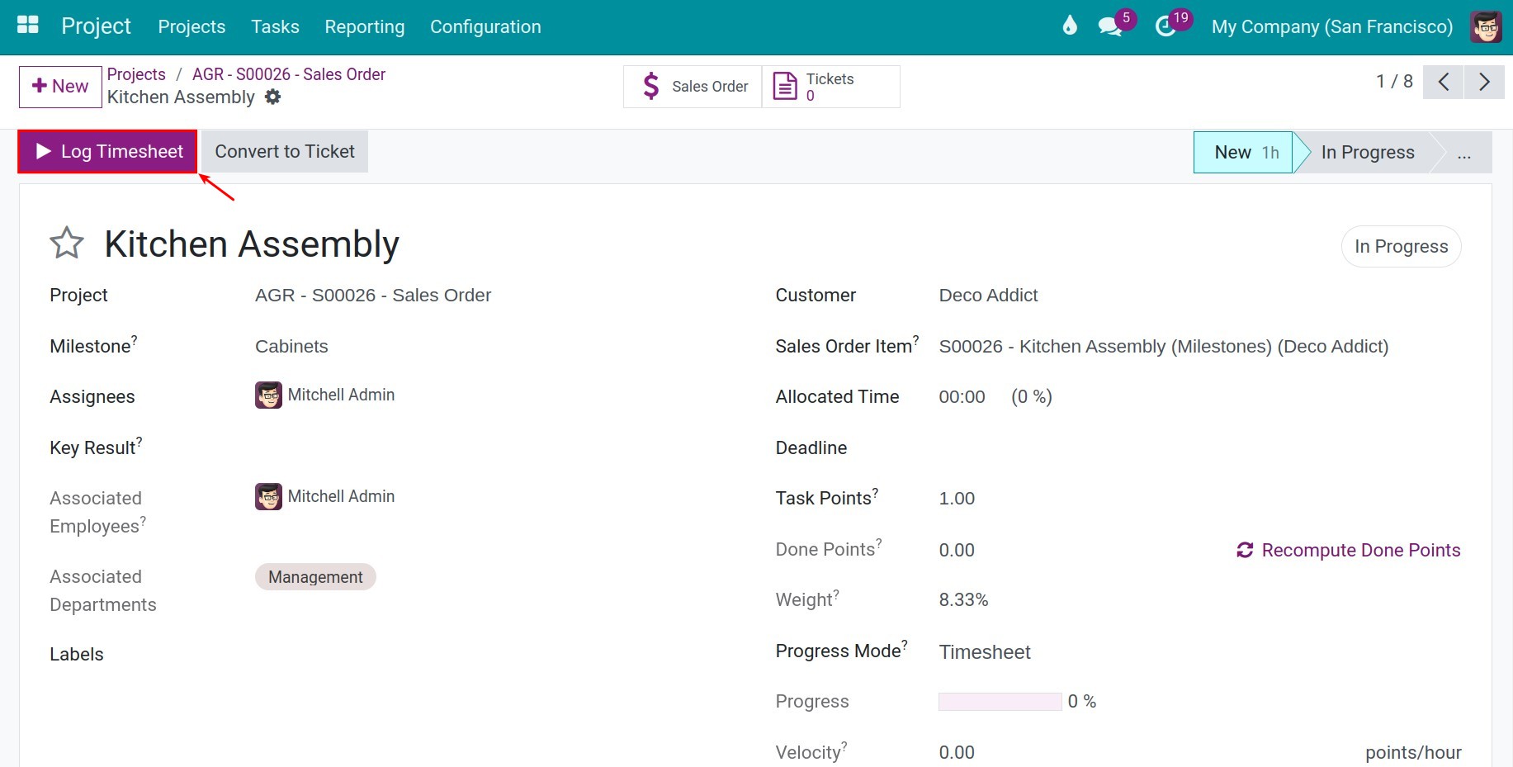
Task: Open the gear actions menu next to Kitchen Assembly
Action: coord(272,97)
